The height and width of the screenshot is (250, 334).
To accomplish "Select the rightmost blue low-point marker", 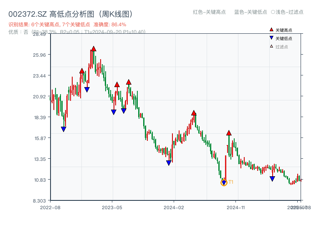I will click(x=272, y=178).
